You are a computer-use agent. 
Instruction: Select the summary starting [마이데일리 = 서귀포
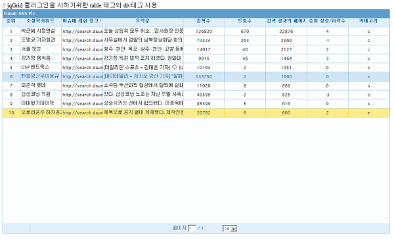click(x=143, y=76)
